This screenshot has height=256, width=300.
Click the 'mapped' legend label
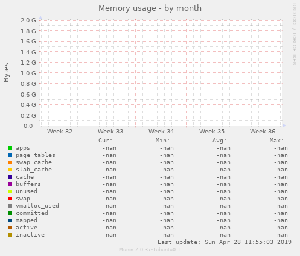tap(27, 220)
